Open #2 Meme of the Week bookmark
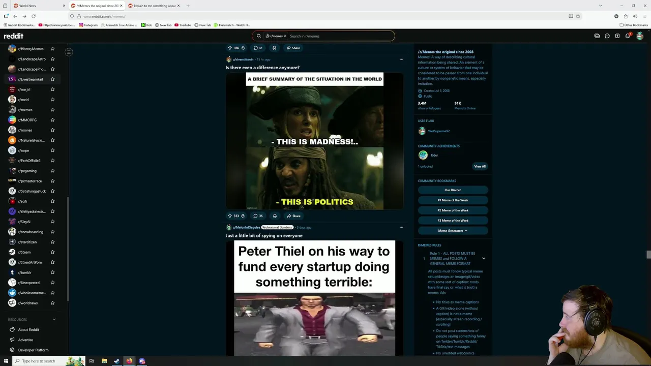Image resolution: width=651 pixels, height=366 pixels. click(453, 210)
